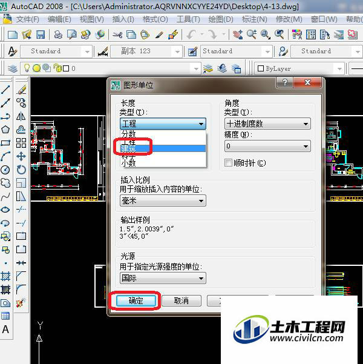Open the 编辑(E) menu
Image resolution: width=363 pixels, height=364 pixels.
point(59,19)
